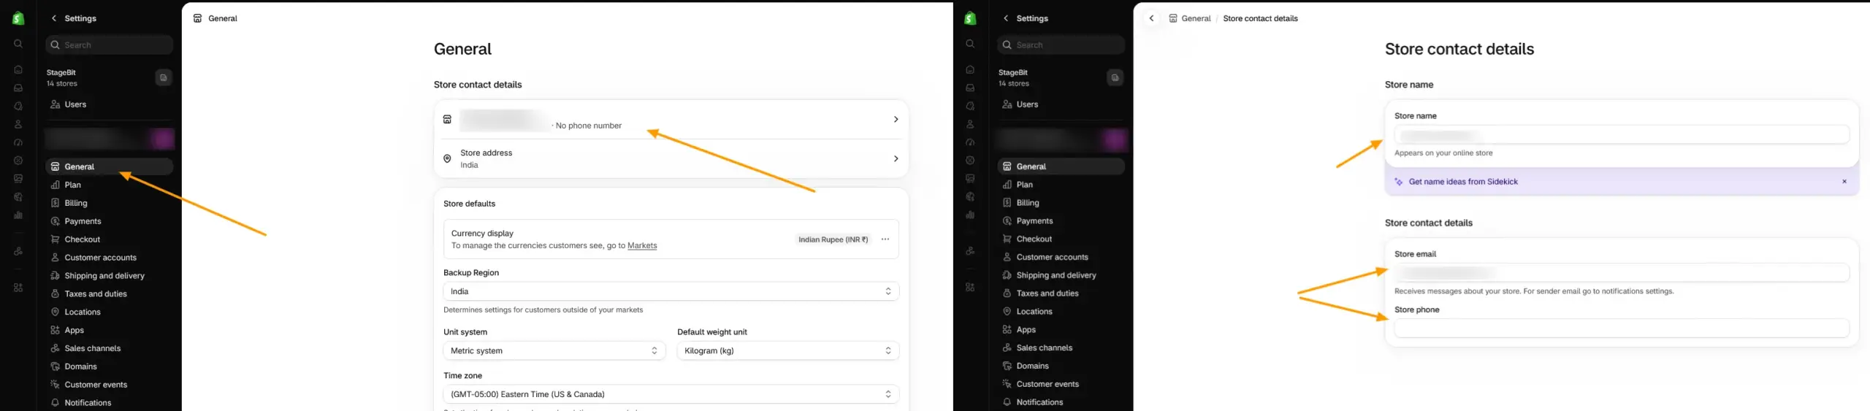The width and height of the screenshot is (1870, 411).
Task: Click Get name ideas from Sidekick
Action: [x=1463, y=182]
